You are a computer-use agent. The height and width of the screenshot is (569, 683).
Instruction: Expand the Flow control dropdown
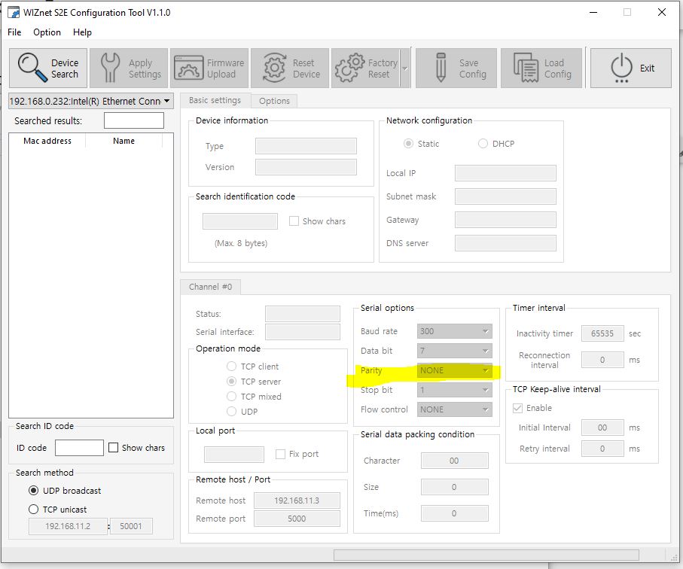(454, 409)
